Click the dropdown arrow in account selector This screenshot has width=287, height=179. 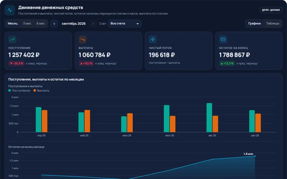pyautogui.click(x=137, y=24)
